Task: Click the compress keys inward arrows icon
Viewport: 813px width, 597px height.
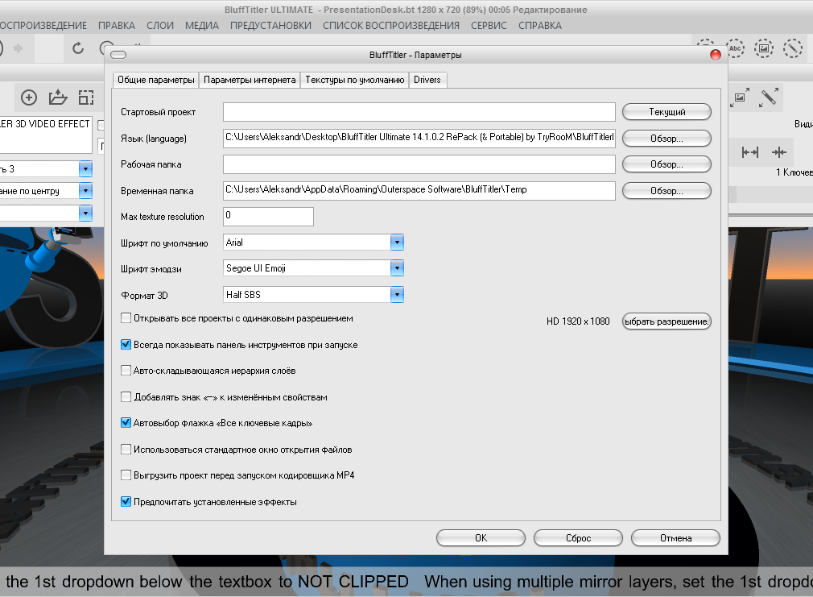Action: 778,152
